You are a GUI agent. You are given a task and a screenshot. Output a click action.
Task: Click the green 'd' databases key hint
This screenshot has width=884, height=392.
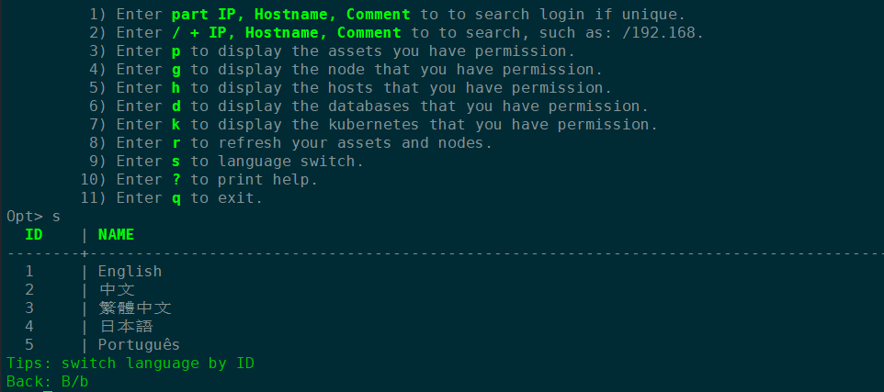[x=176, y=106]
